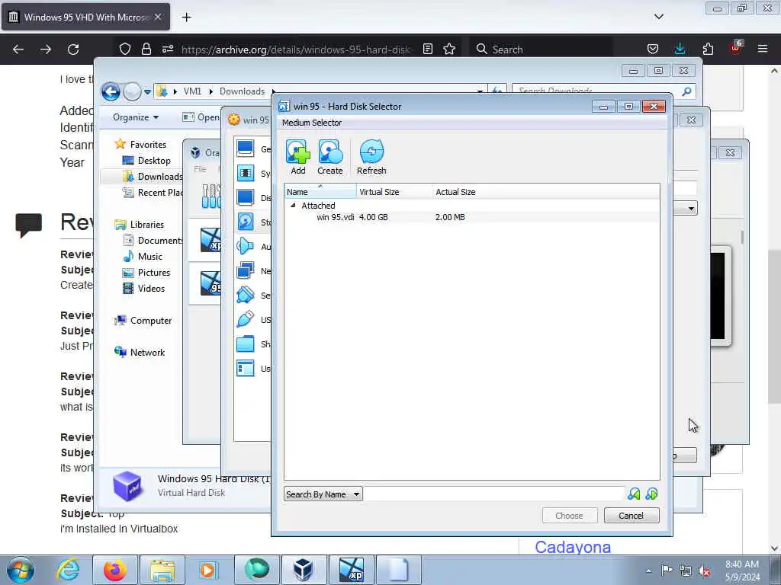Open Downloads in Explorer Favorites
The image size is (781, 585).
coord(153,177)
